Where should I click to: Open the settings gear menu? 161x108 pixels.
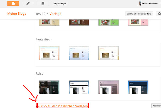159,14
